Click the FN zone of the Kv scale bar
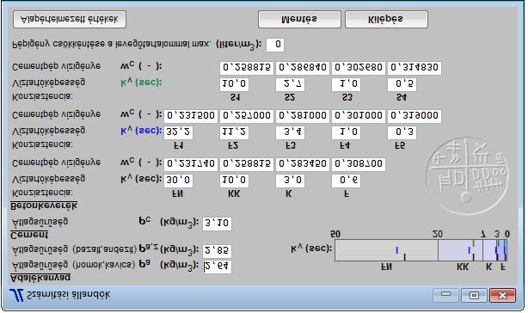 click(x=386, y=250)
